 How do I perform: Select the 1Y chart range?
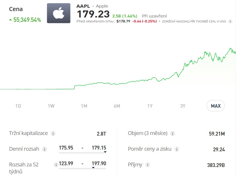(150, 106)
